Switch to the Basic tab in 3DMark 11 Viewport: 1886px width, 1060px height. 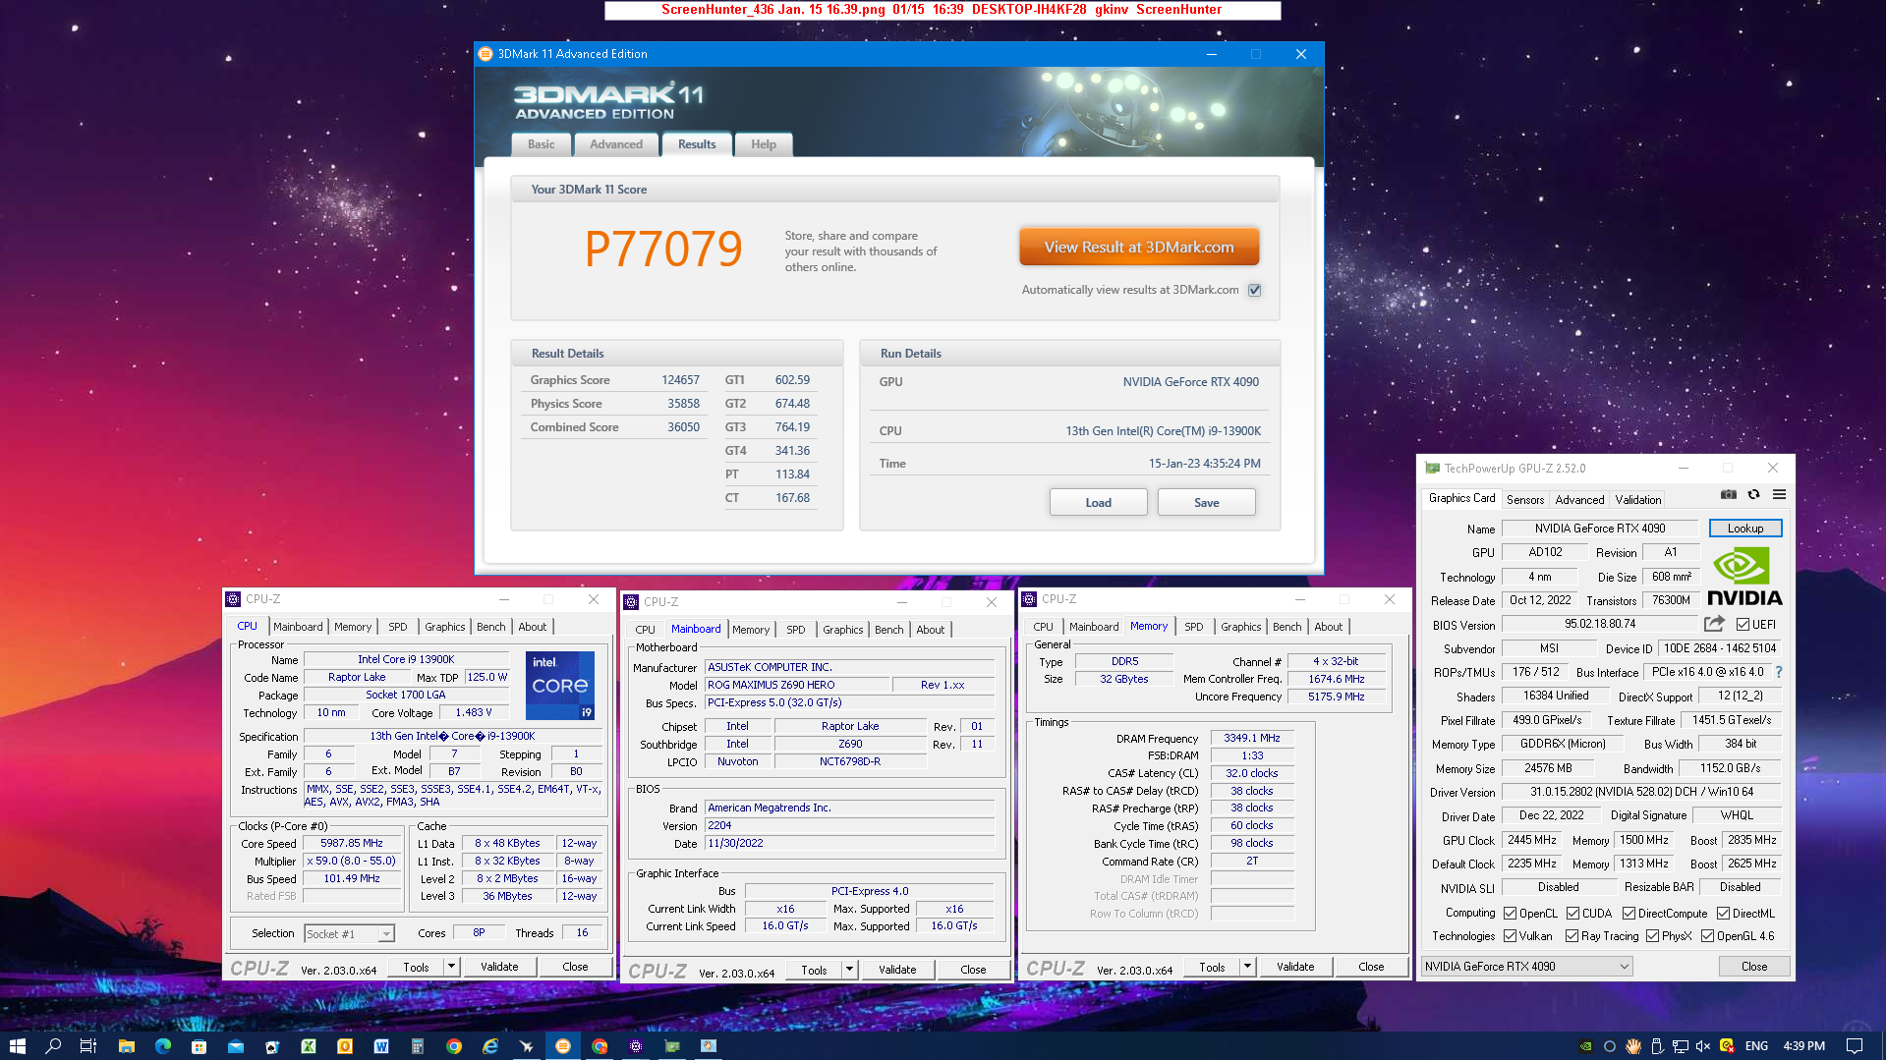541,144
